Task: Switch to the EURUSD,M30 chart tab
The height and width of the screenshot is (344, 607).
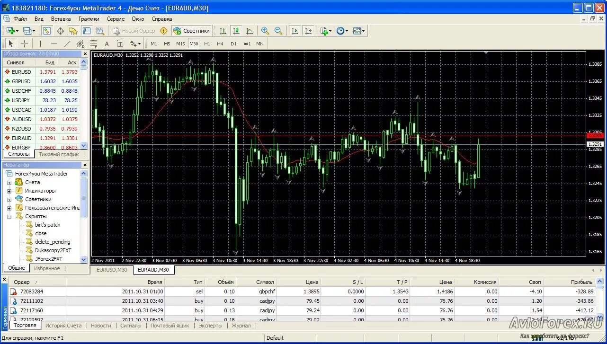Action: click(x=112, y=270)
